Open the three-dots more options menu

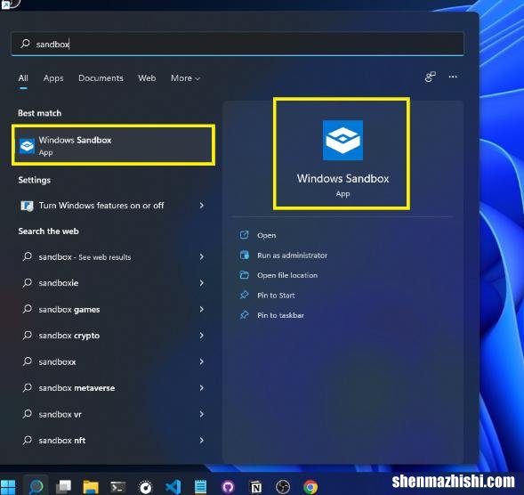point(453,77)
